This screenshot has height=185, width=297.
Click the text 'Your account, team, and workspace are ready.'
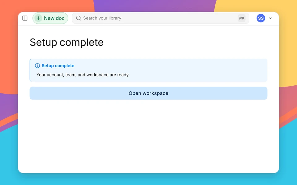[83, 75]
